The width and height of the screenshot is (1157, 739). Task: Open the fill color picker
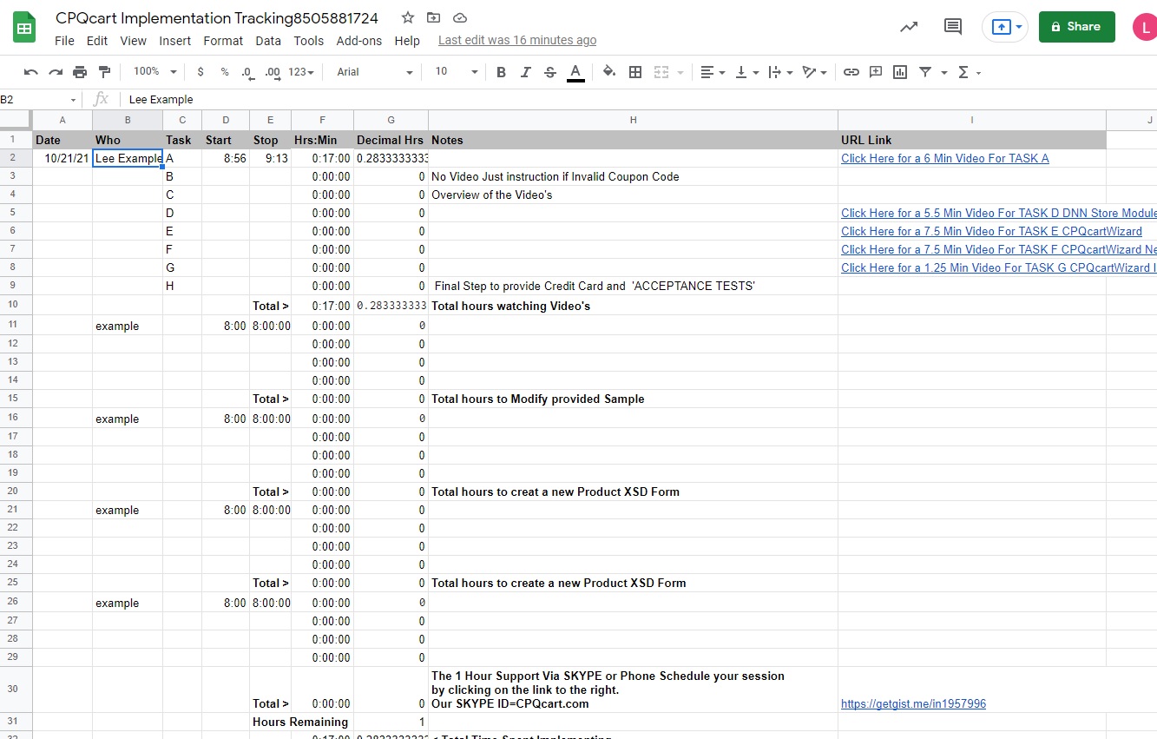(609, 72)
